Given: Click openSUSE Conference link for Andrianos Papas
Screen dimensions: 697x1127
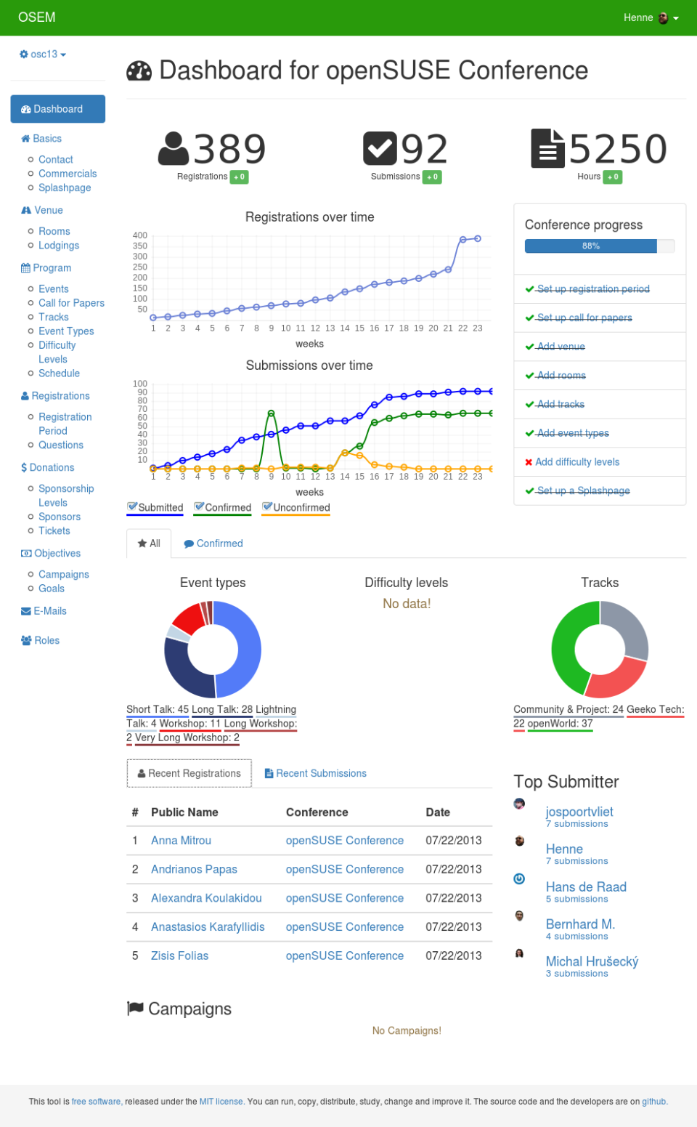Looking at the screenshot, I should (345, 869).
